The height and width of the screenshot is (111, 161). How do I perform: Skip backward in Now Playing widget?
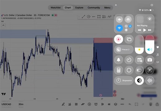pyautogui.click(x=139, y=30)
